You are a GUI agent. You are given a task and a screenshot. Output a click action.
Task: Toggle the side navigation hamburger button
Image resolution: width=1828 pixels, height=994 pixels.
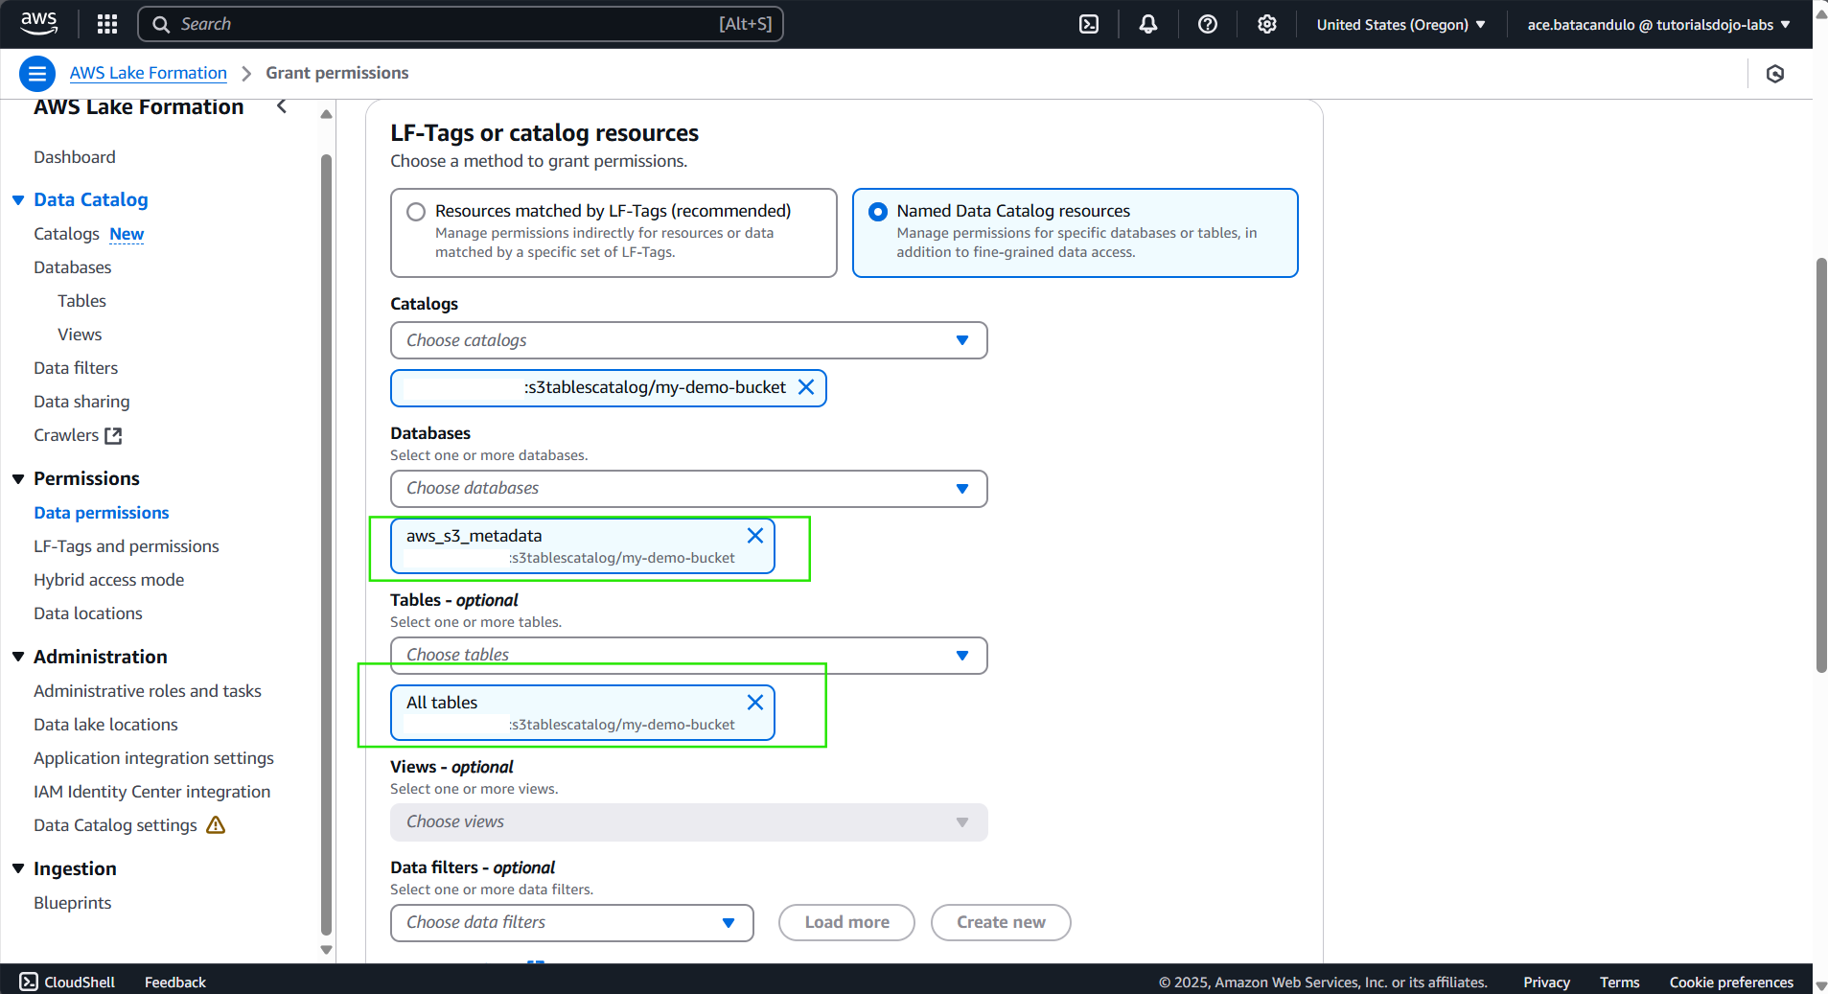pyautogui.click(x=37, y=73)
